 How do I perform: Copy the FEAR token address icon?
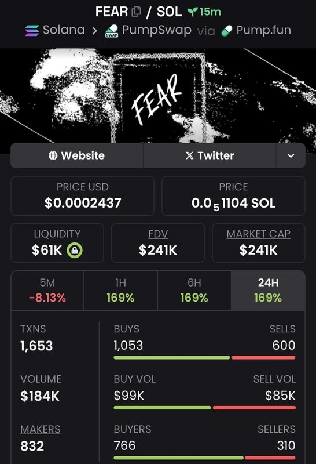coord(136,12)
